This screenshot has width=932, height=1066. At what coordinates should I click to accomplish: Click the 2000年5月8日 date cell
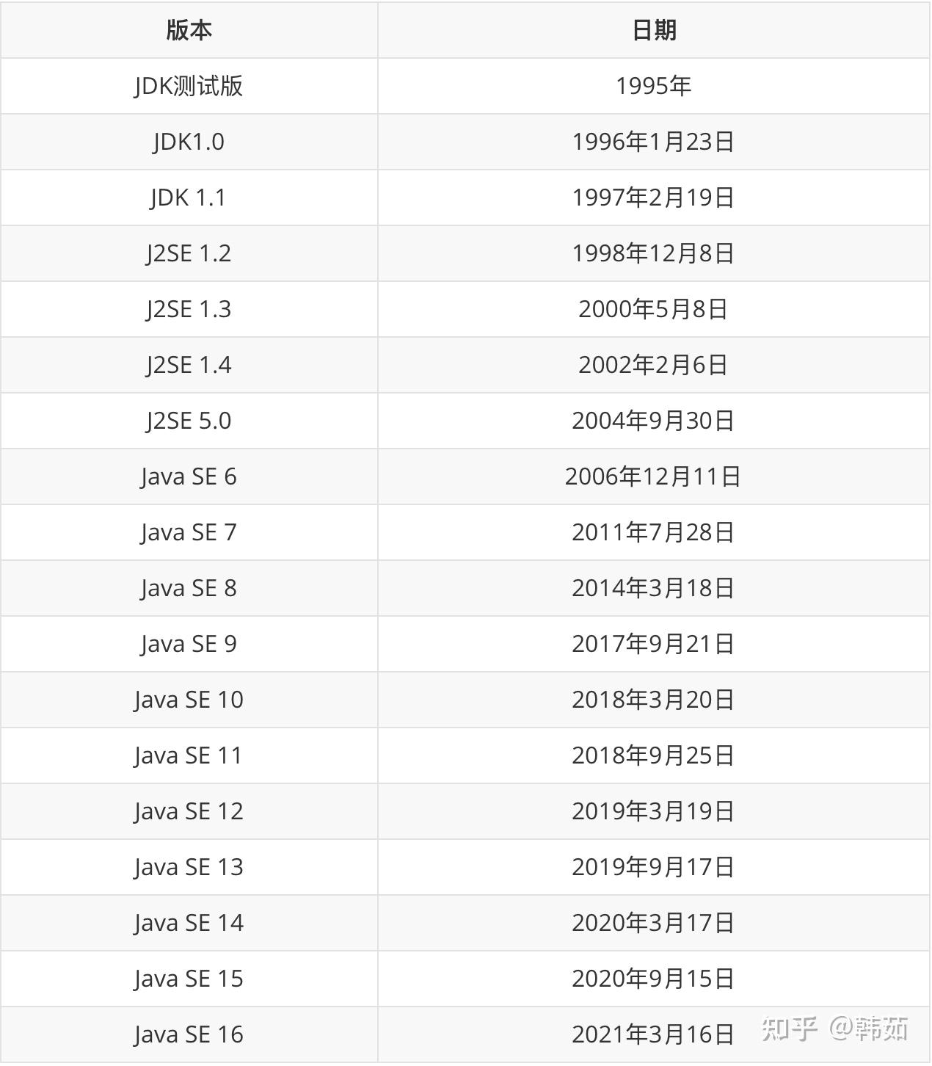[653, 309]
